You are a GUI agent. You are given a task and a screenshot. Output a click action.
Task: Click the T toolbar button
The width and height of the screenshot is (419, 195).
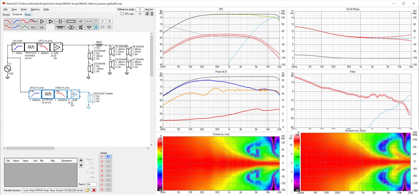[x=96, y=21]
